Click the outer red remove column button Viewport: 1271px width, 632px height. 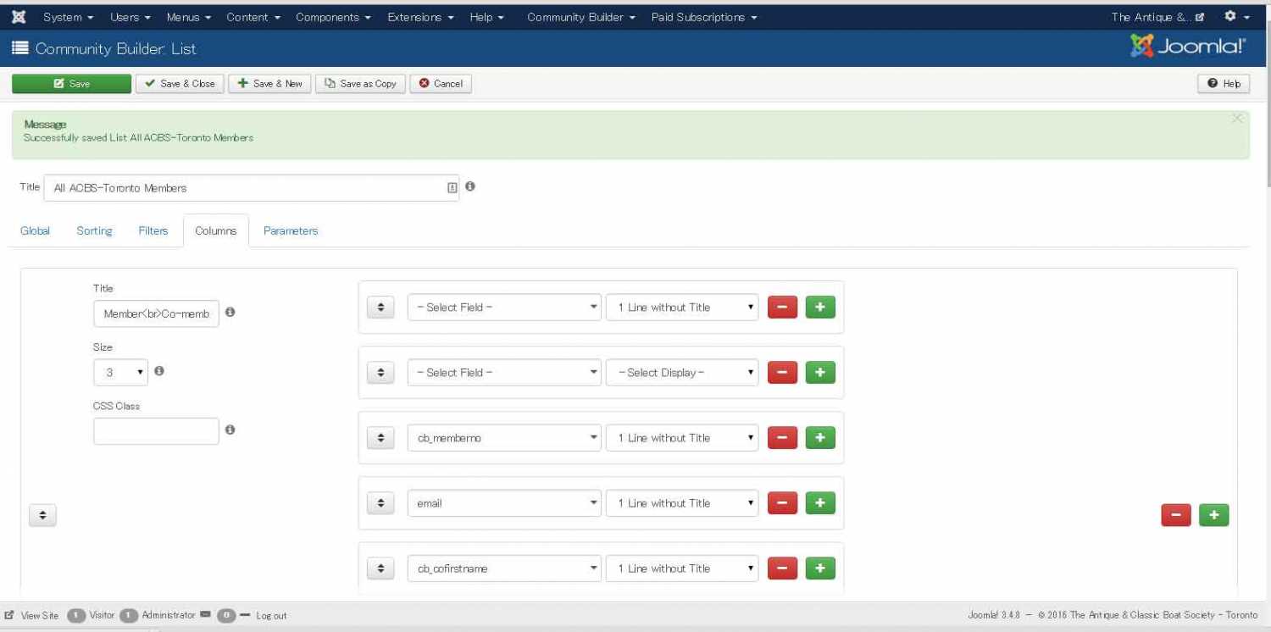pyautogui.click(x=1175, y=515)
